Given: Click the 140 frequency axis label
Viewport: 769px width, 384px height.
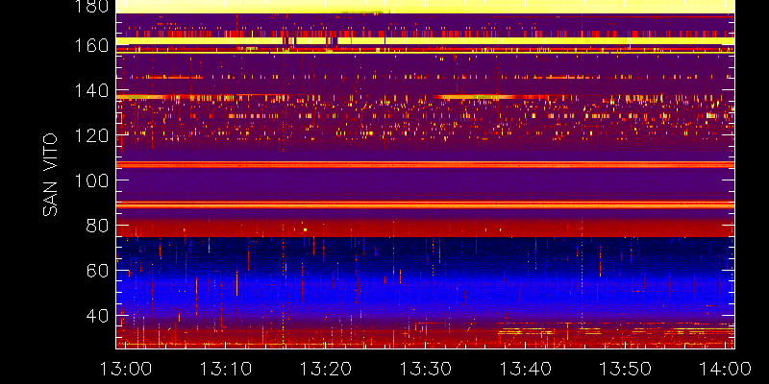Looking at the screenshot, I should pyautogui.click(x=92, y=90).
